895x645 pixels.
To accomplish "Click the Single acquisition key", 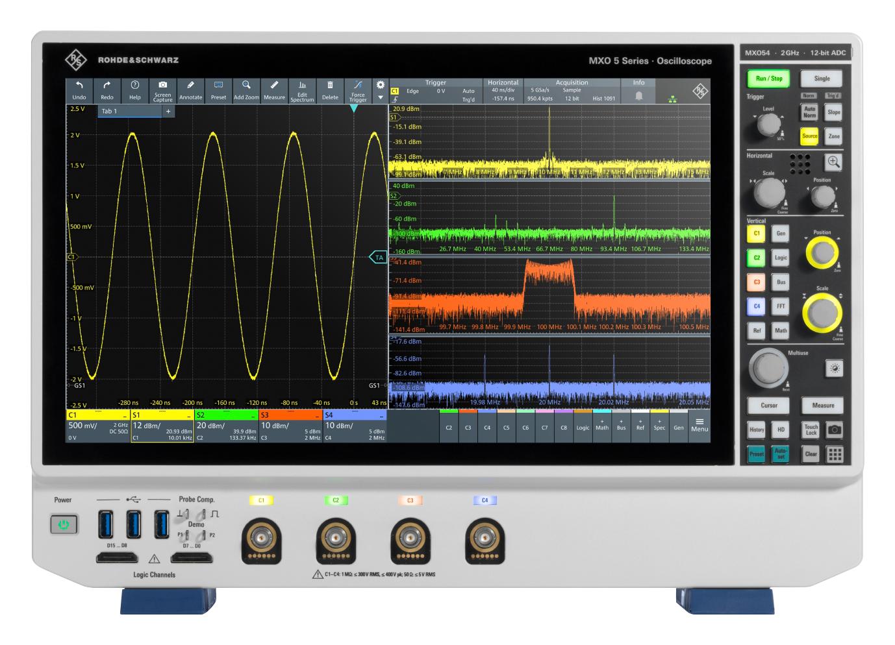I will tap(822, 79).
